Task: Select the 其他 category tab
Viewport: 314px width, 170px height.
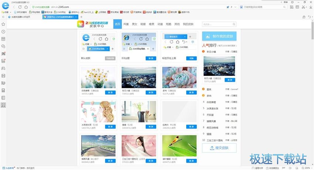Action: click(177, 24)
